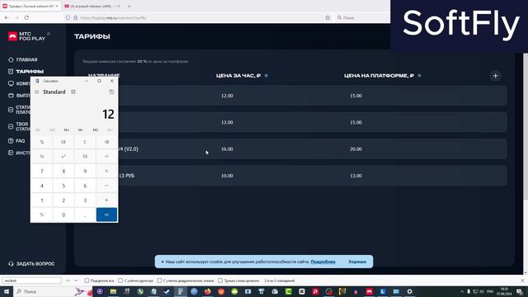
Task: Click the 10.00 hourly price cell
Action: coord(227,176)
